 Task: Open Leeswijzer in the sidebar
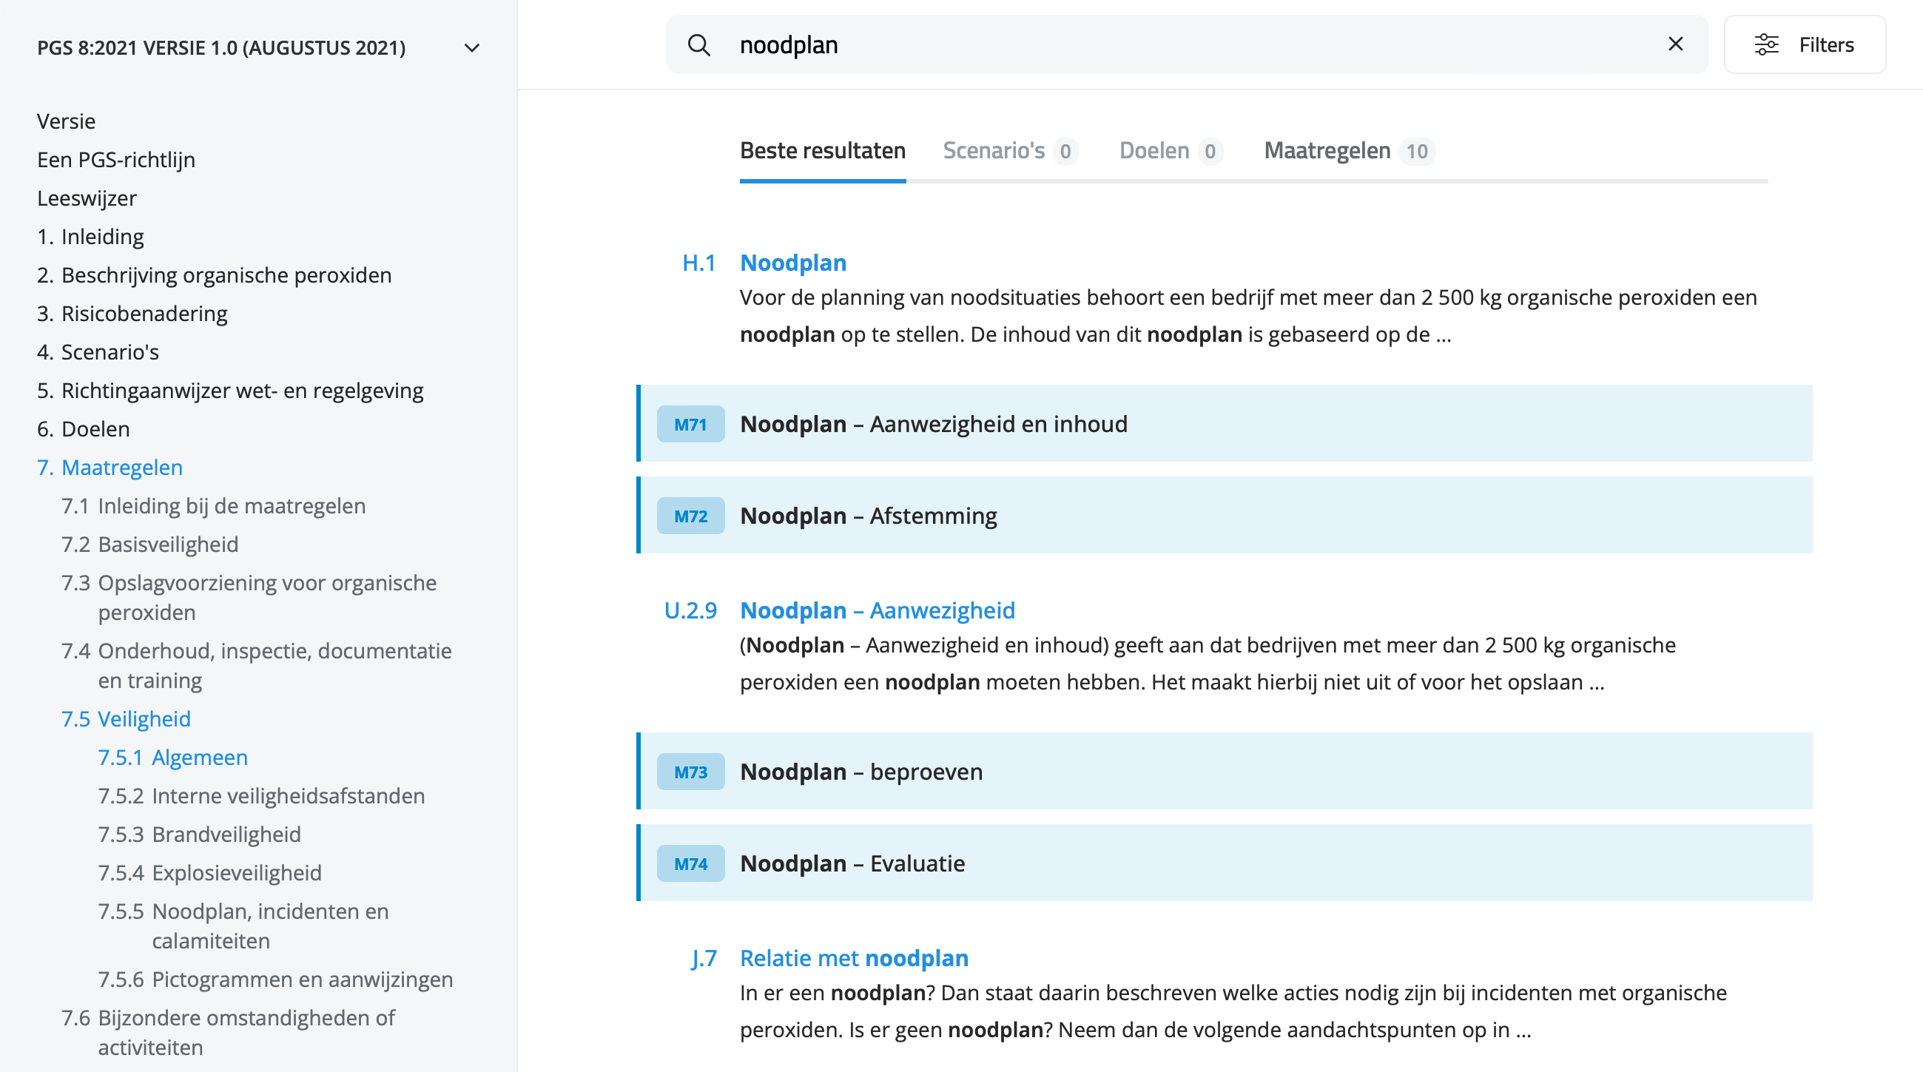tap(87, 198)
